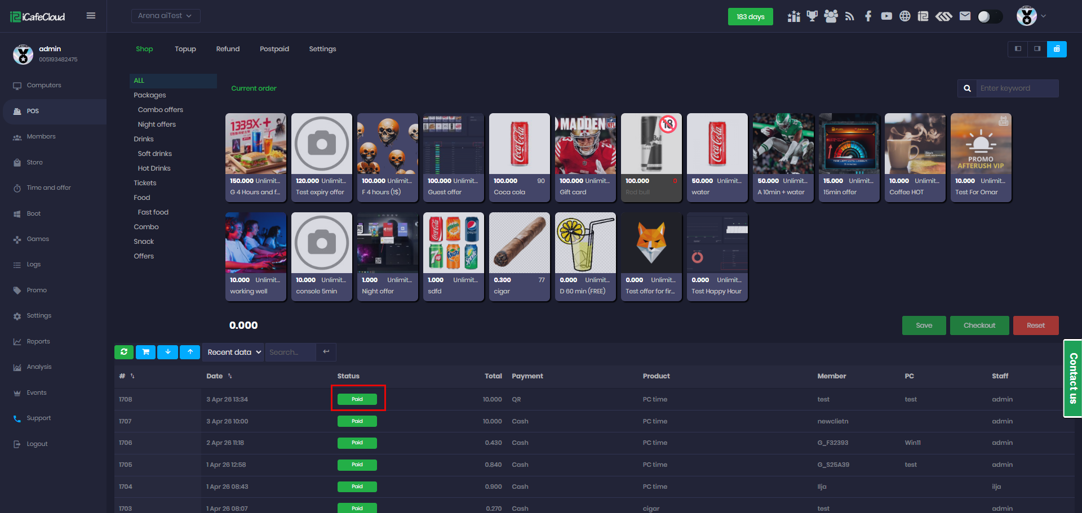
Task: Select the blue cash register layout icon
Action: [x=1057, y=49]
